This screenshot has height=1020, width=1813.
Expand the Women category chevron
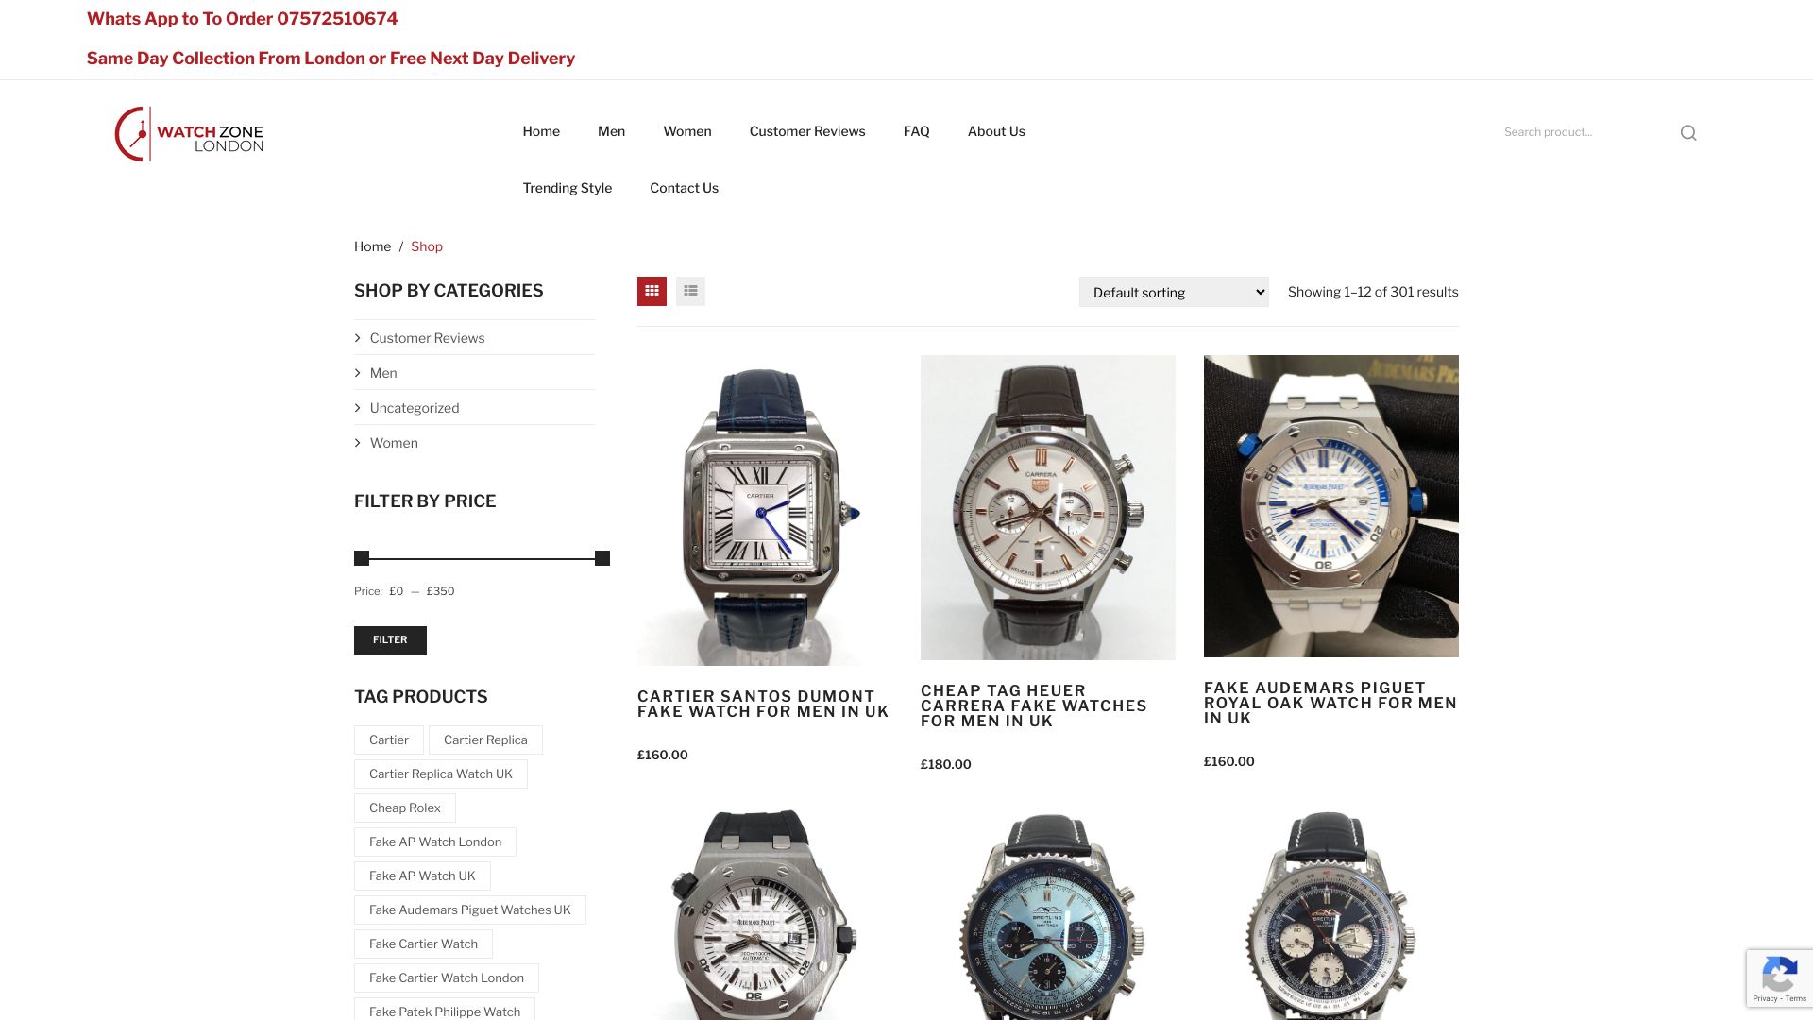tap(358, 443)
